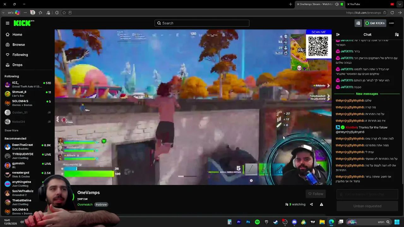Click the Get KICKs button
The height and width of the screenshot is (227, 404).
coord(375,23)
